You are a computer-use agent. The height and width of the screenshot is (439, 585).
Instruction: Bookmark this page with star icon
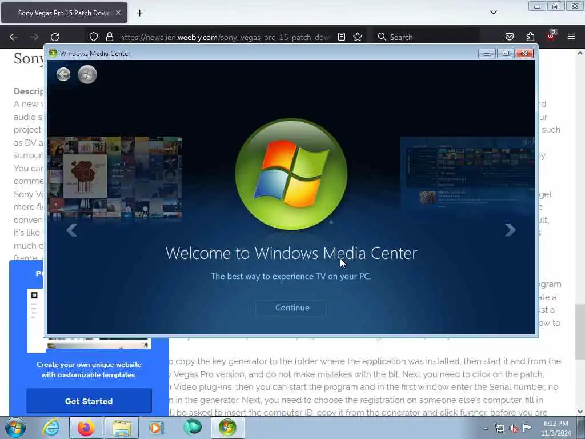tap(358, 37)
